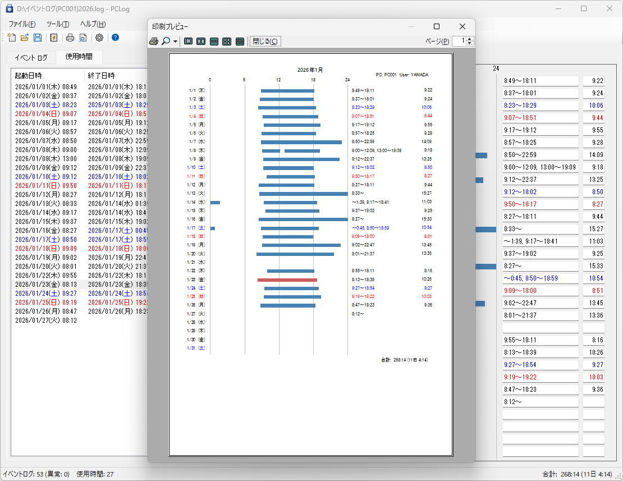Select the six-page preview layout
Image resolution: width=623 pixels, height=481 pixels.
coord(240,41)
